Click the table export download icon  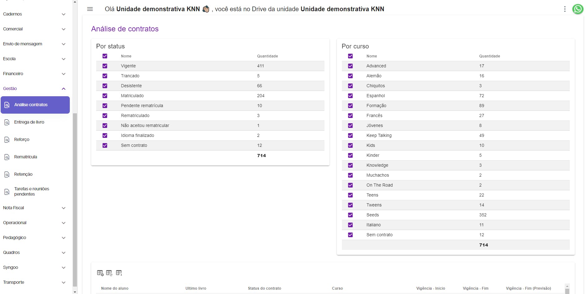coord(119,273)
